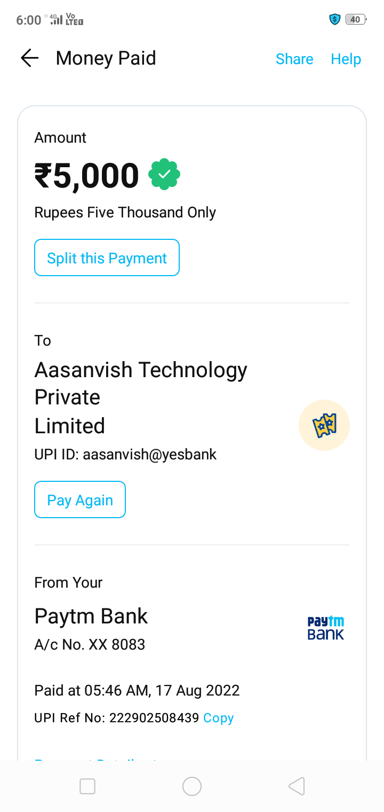Image resolution: width=384 pixels, height=812 pixels.
Task: Open Help for this payment
Action: (346, 59)
